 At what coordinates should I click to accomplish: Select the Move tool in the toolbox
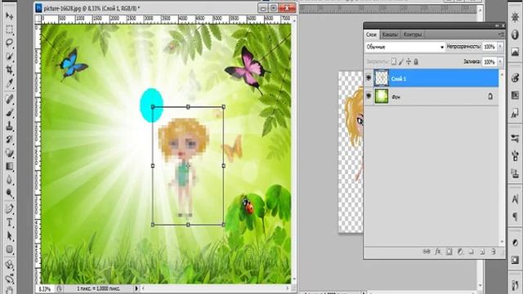point(9,16)
